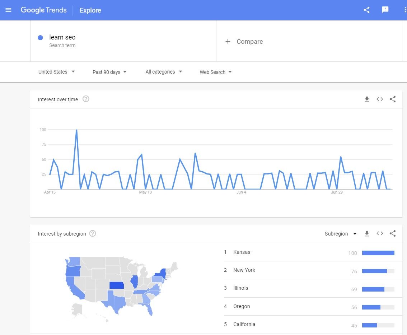Open embed code for Interest by subregion
Image resolution: width=407 pixels, height=335 pixels.
point(380,233)
